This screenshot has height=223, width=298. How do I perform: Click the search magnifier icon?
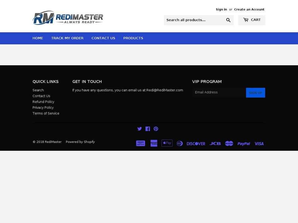(228, 20)
